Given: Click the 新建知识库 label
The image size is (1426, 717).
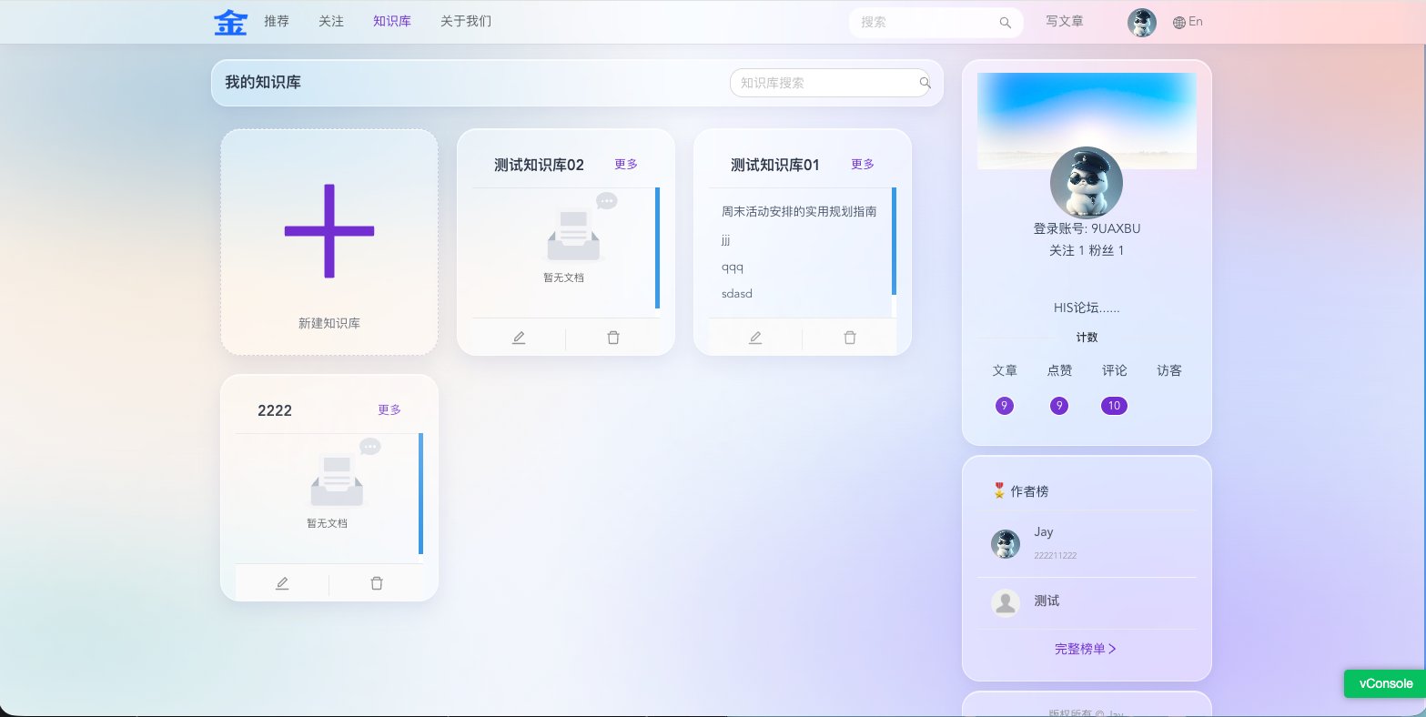Looking at the screenshot, I should pos(329,323).
